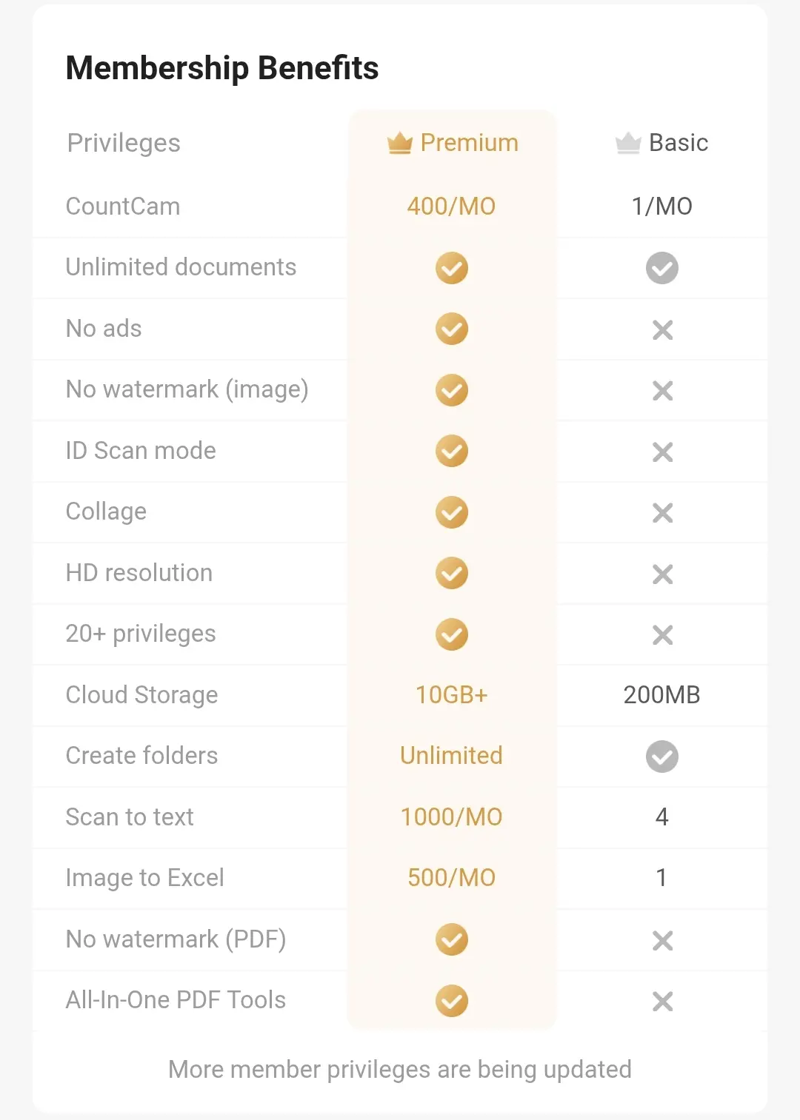Click the Premium checkmark for All-In-One PDF Tools
Screen dimensions: 800x1120
[x=452, y=1001]
